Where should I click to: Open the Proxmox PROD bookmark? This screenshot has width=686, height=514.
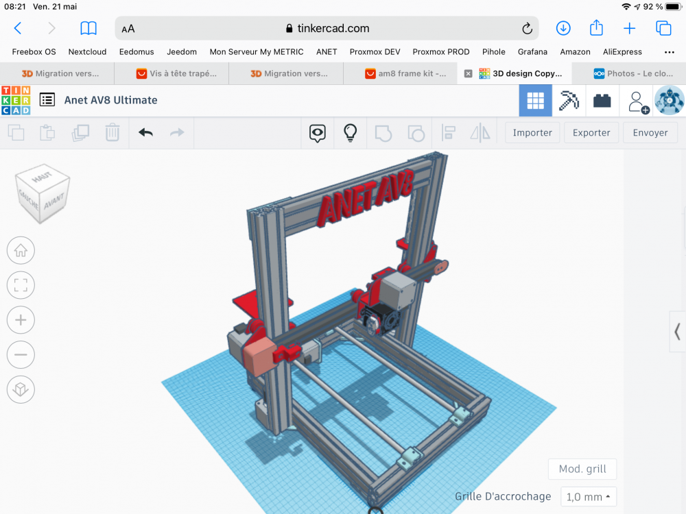click(x=441, y=51)
